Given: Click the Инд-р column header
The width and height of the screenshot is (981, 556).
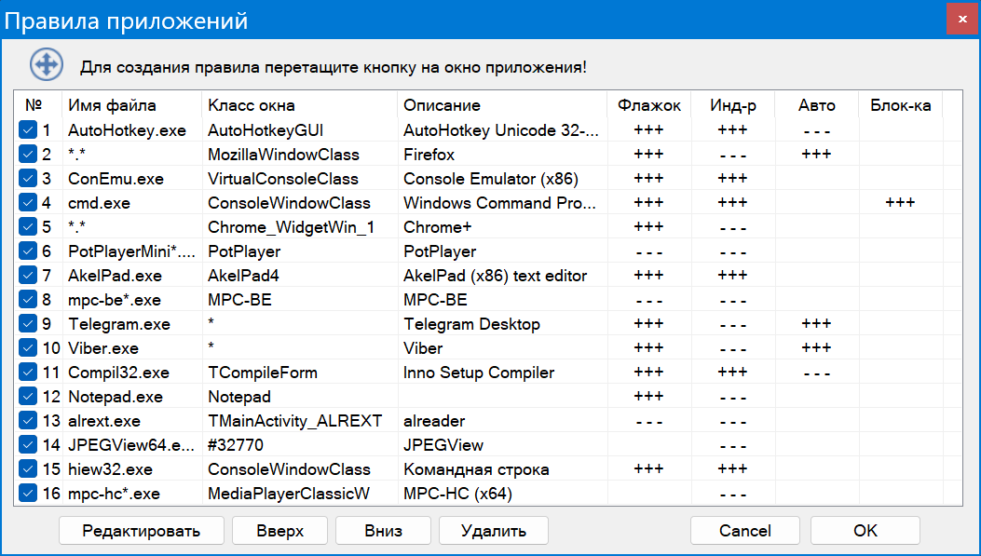Looking at the screenshot, I should [x=732, y=105].
